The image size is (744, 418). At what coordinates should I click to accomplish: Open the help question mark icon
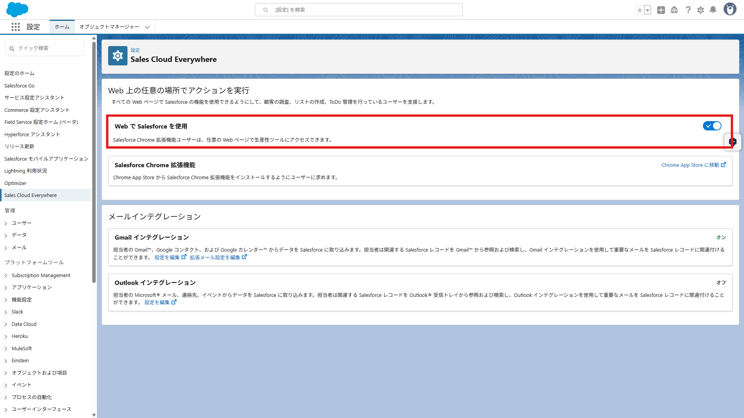coord(688,10)
